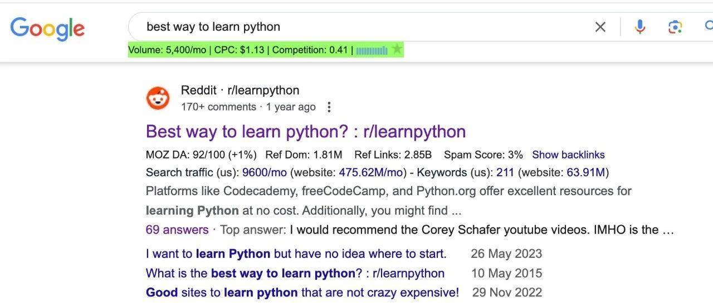
Task: Click the search box with 'best way to learn python'
Action: point(356,27)
